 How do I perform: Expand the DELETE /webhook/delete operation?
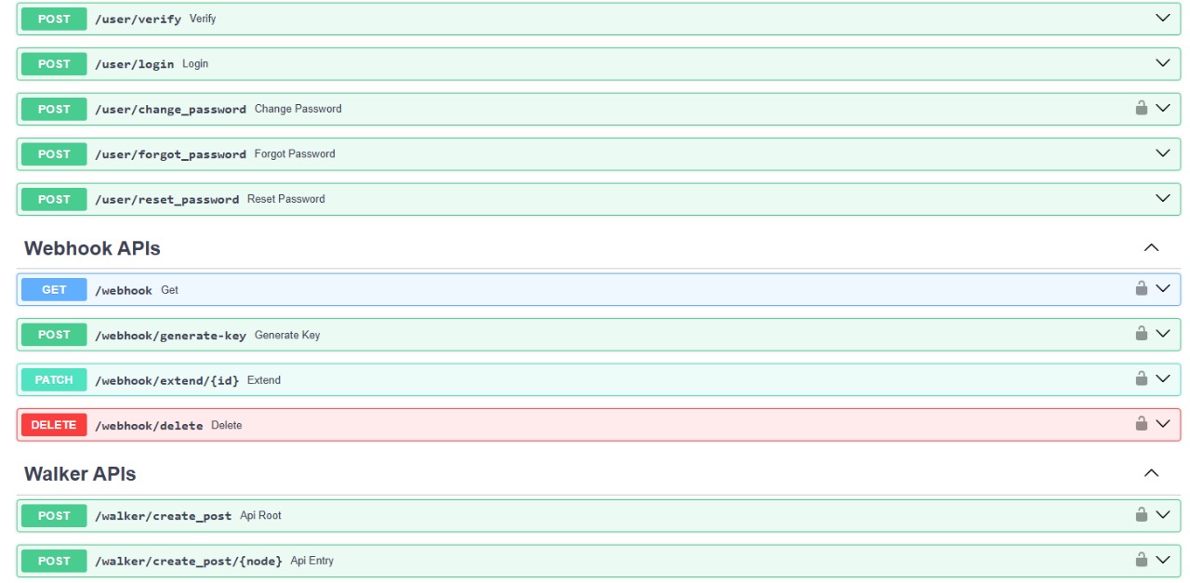[x=1163, y=424]
